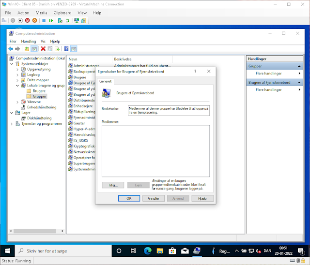
Task: Expand the Opgavestyring tree node
Action: [17, 70]
